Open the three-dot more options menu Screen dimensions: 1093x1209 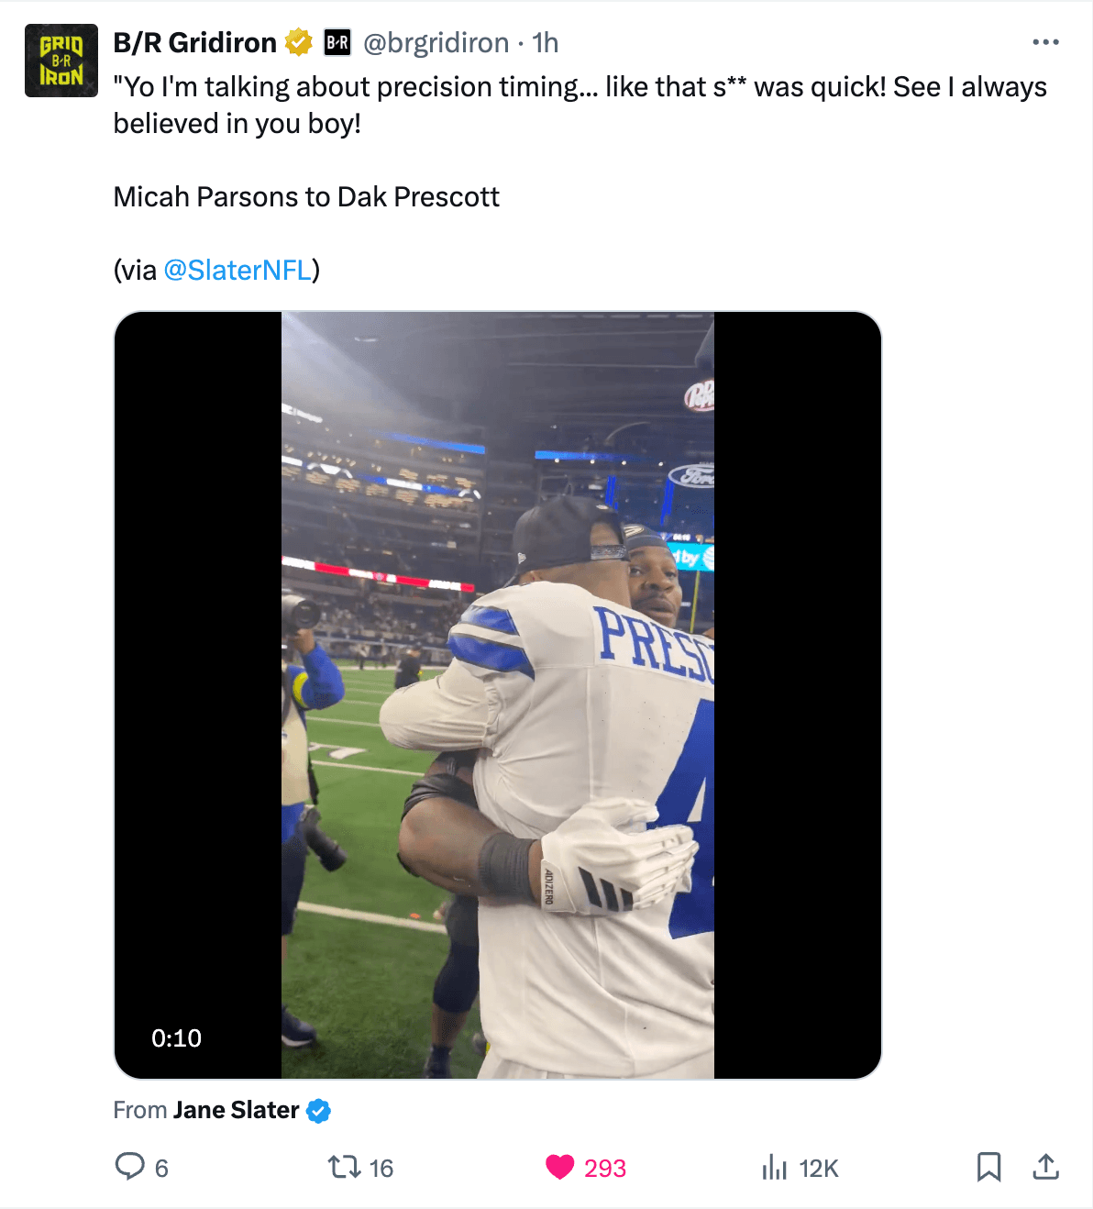[1045, 42]
